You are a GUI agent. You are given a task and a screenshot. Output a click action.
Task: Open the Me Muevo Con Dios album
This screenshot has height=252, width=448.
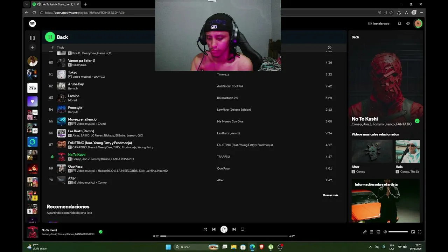point(230,121)
